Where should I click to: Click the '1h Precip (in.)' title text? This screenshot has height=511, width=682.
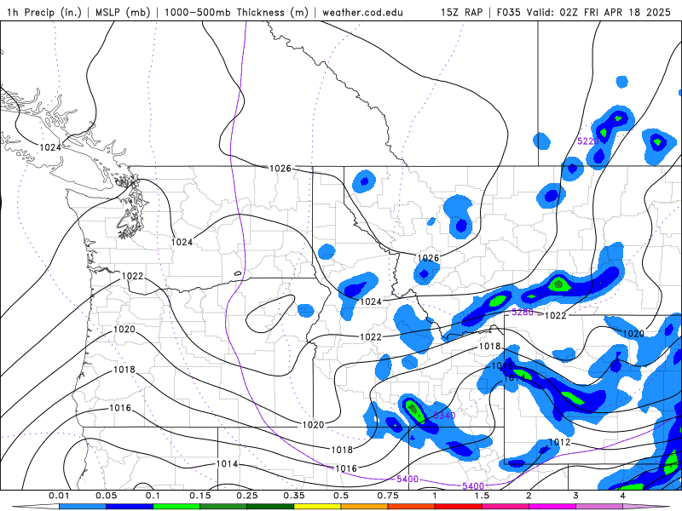click(x=44, y=12)
